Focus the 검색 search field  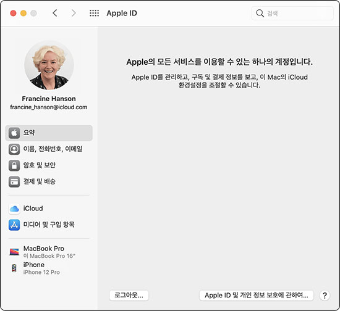[x=292, y=14]
